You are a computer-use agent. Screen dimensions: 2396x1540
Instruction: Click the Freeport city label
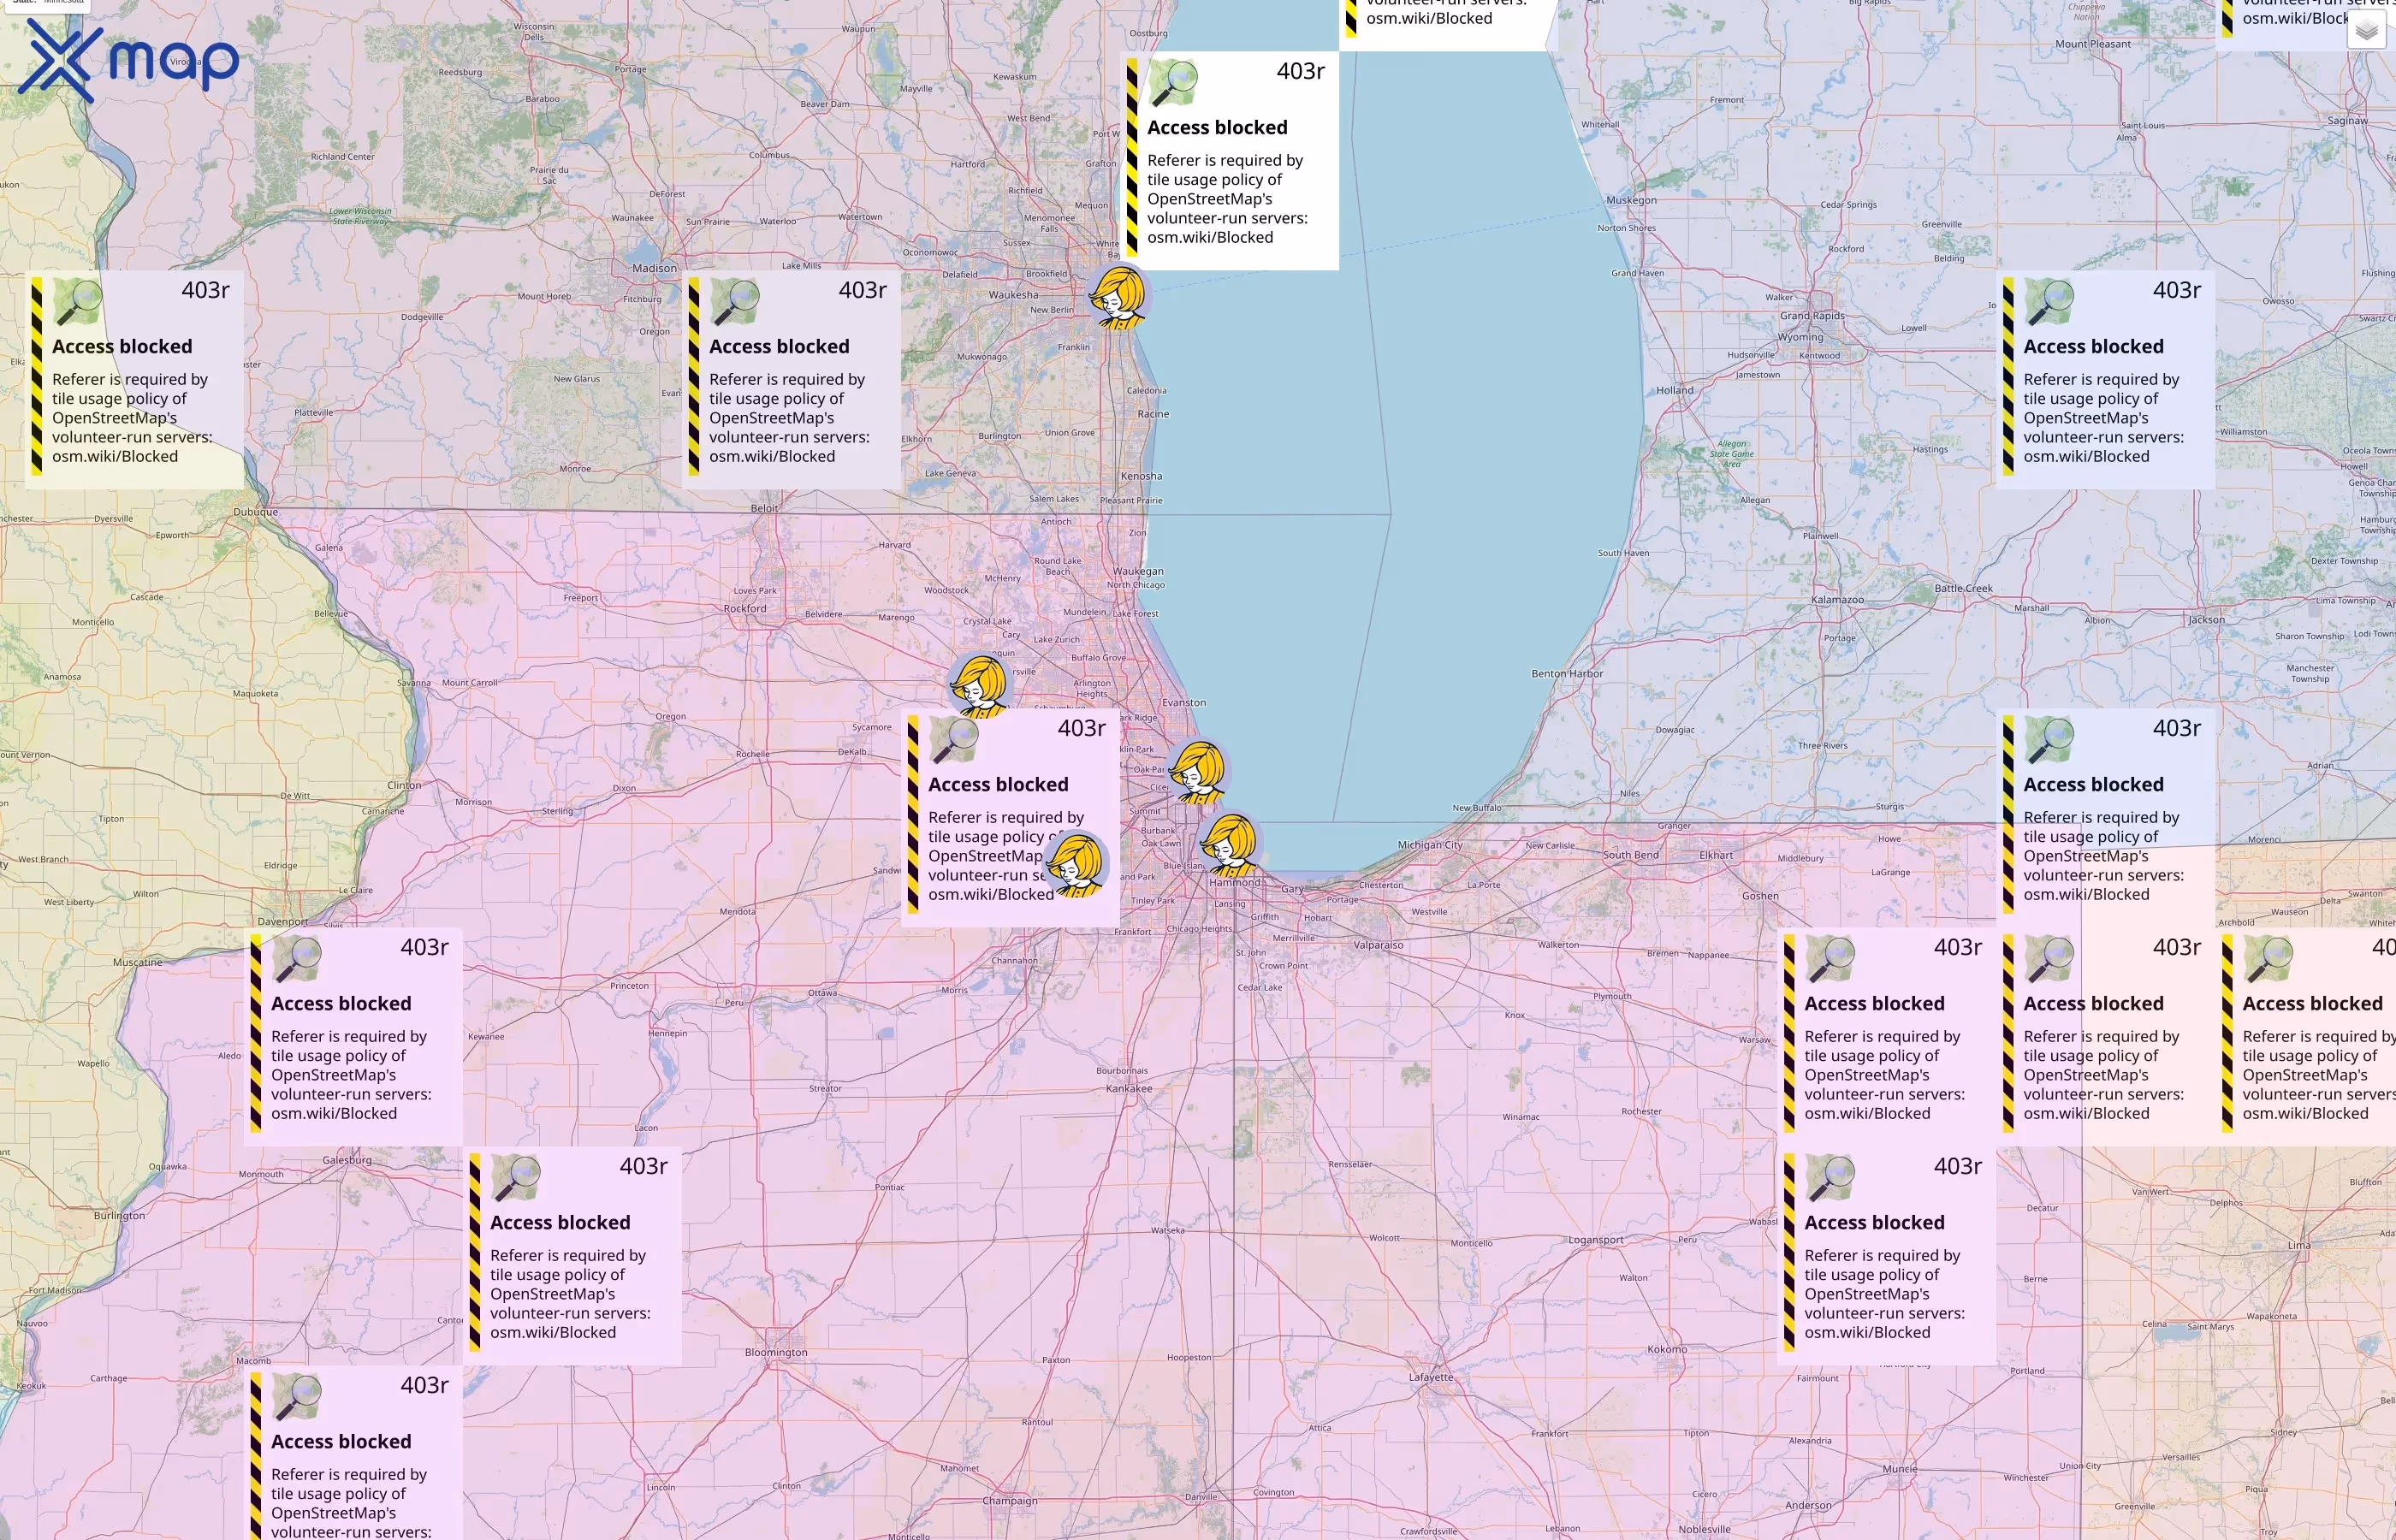click(581, 598)
